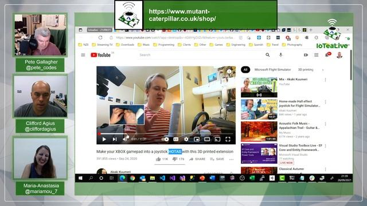Open Task View on the taskbar
The width and height of the screenshot is (367, 206).
[x=112, y=178]
